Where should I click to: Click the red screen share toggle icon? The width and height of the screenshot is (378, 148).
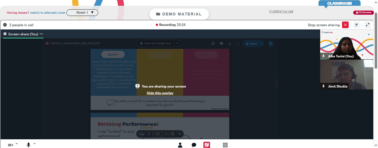[207, 145]
